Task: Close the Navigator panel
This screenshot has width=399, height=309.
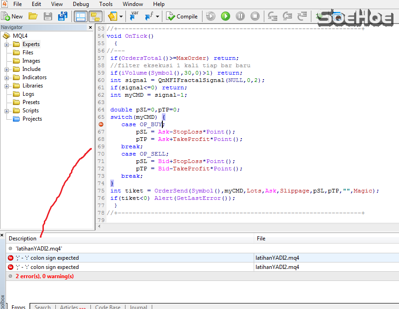Action: 90,28
